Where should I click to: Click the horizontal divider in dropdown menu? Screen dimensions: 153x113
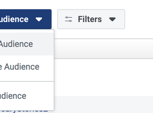coord(27,81)
